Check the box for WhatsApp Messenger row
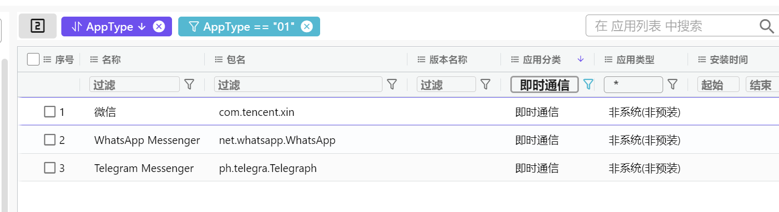Viewport: 779px width, 212px height. 49,140
